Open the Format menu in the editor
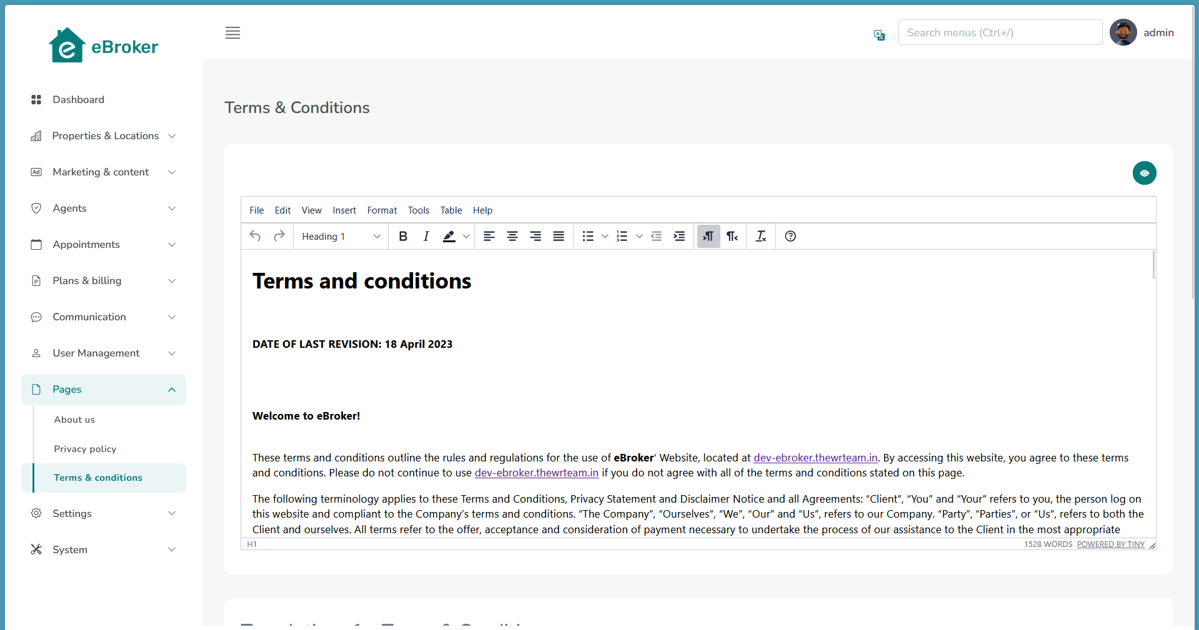1199x630 pixels. (x=382, y=210)
